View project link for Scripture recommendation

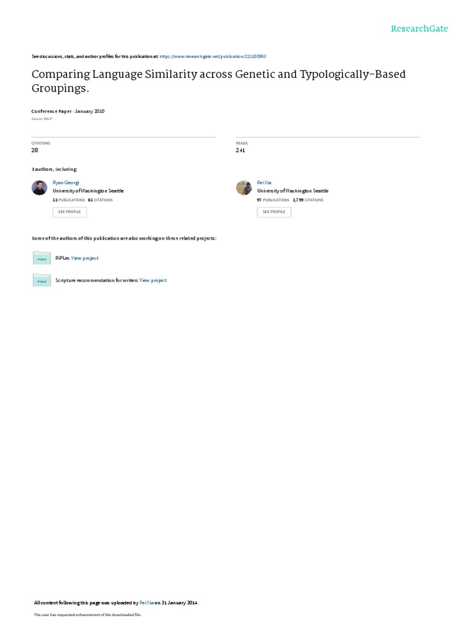[x=153, y=280]
